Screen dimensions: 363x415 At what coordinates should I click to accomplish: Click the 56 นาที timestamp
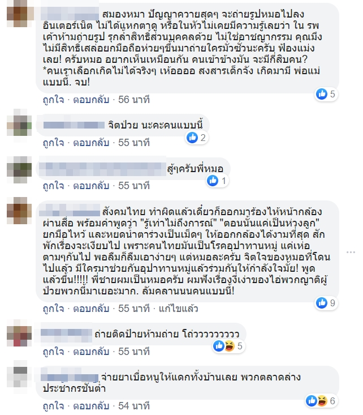coord(134,100)
